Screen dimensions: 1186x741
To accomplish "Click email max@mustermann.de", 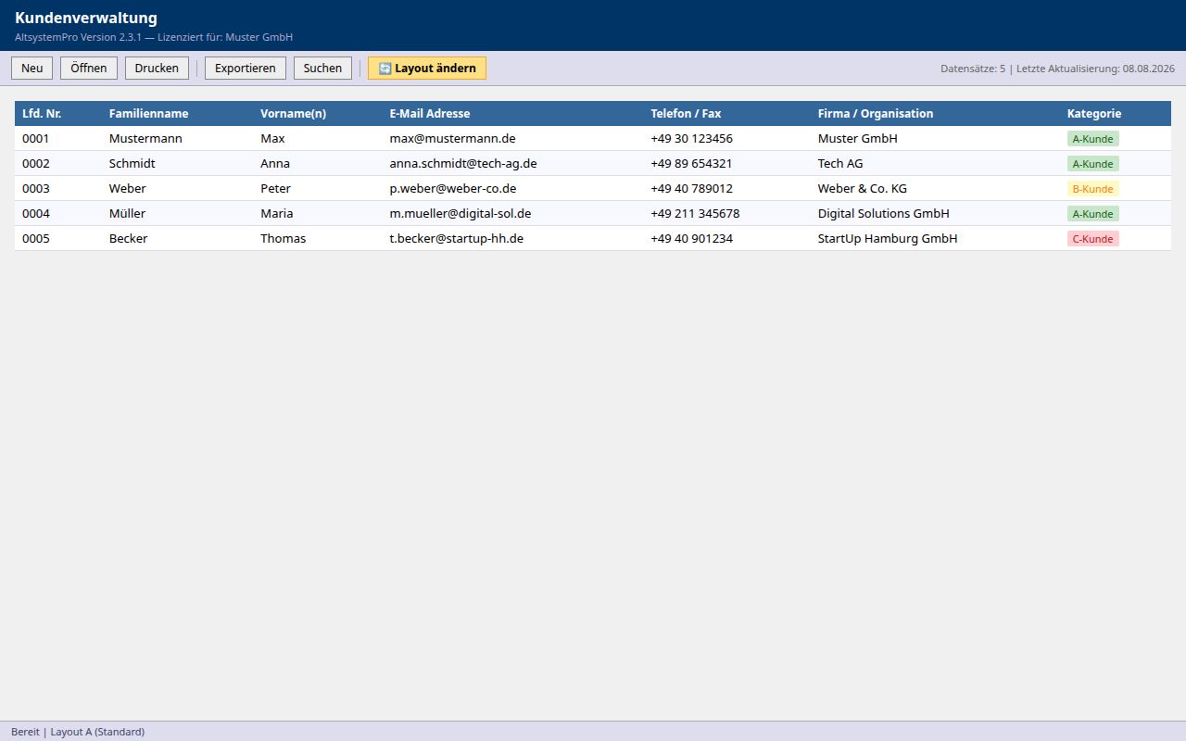I will tap(453, 138).
